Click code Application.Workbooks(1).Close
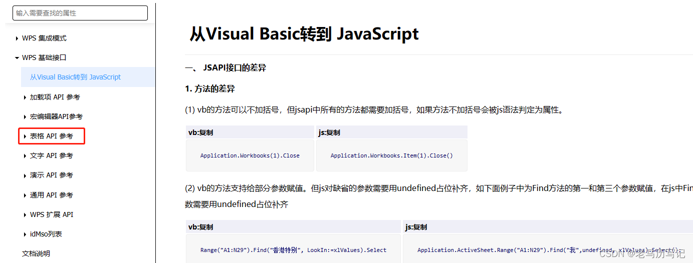 250,156
